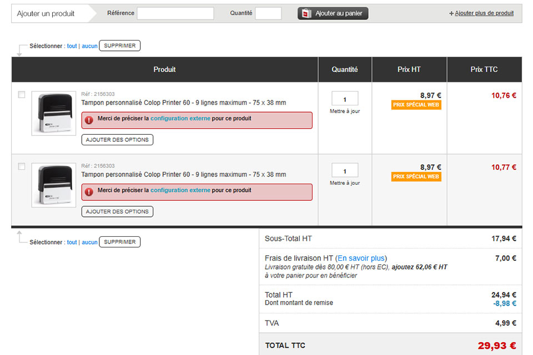Click the Quantité column header
This screenshot has width=533, height=355.
point(345,70)
